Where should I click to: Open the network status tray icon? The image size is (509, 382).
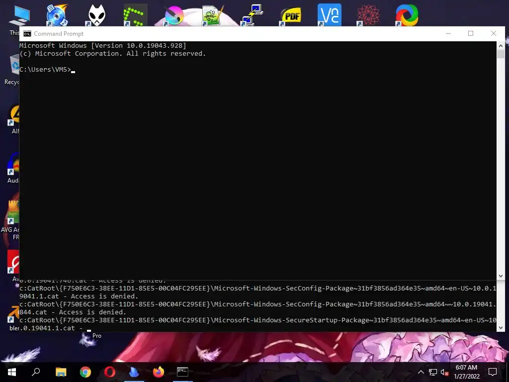[433, 372]
